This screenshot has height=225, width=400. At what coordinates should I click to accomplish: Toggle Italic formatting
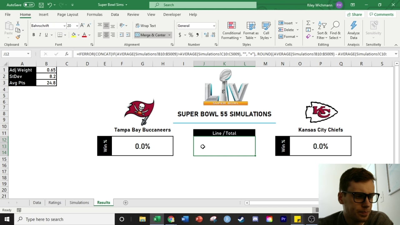pyautogui.click(x=40, y=35)
